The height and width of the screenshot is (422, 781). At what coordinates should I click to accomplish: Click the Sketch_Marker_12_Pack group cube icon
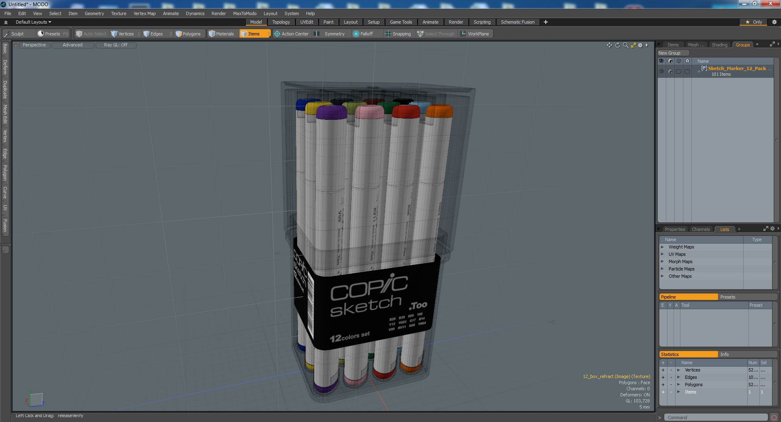[x=704, y=68]
